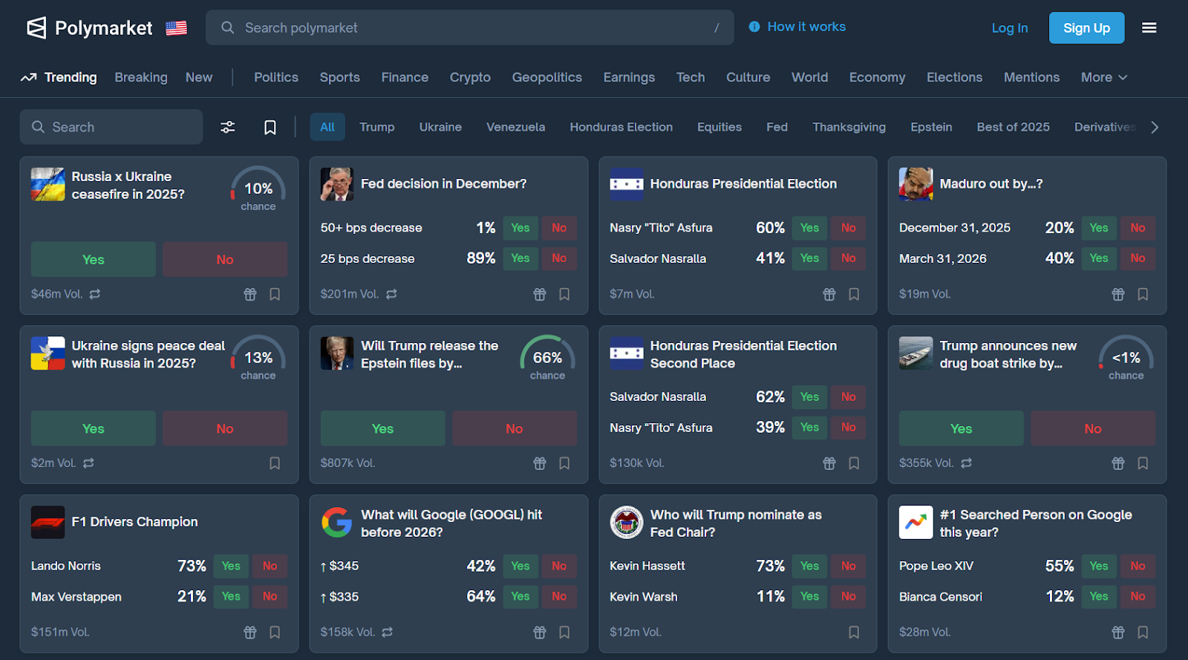Screen dimensions: 1188x660
Task: Click the search polymarket input field
Action: tap(470, 27)
